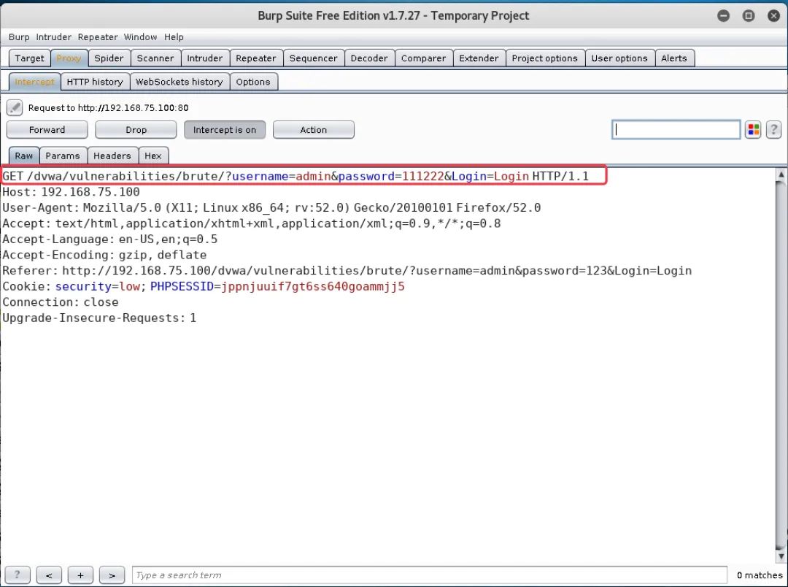Click the Type a search term field
788x587 pixels.
430,575
